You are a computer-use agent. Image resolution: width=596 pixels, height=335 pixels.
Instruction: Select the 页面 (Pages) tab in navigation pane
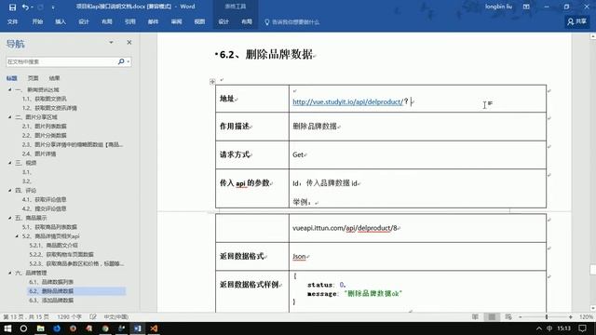tap(34, 78)
